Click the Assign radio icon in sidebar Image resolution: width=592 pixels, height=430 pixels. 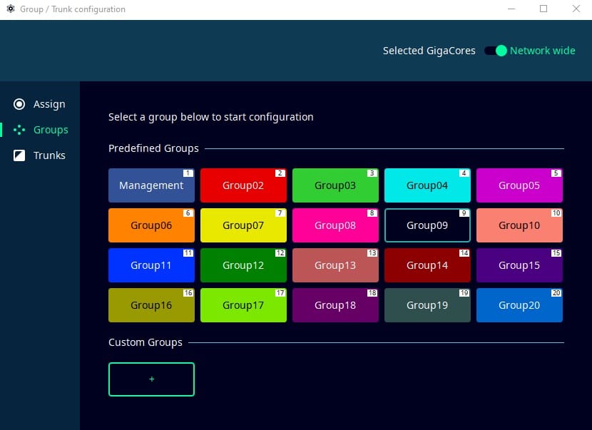(x=20, y=104)
